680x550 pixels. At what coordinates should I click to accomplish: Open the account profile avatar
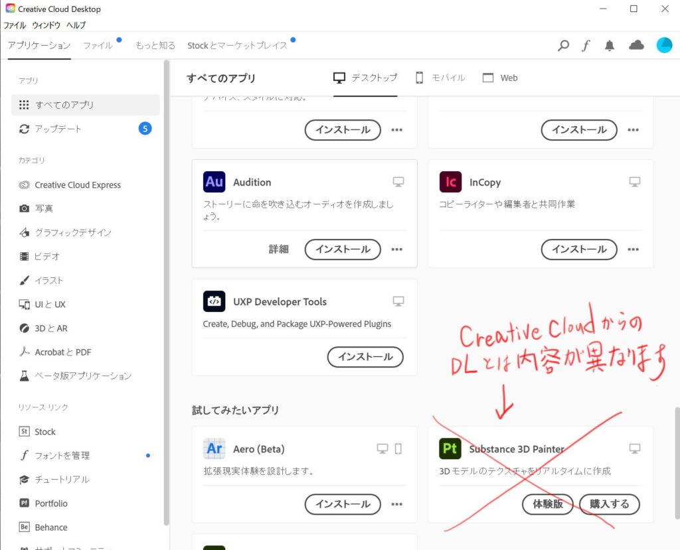tap(664, 45)
